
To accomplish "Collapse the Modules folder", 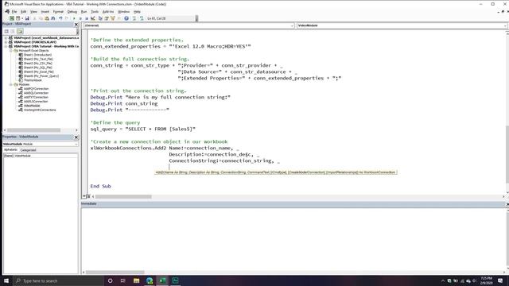I will pyautogui.click(x=10, y=85).
